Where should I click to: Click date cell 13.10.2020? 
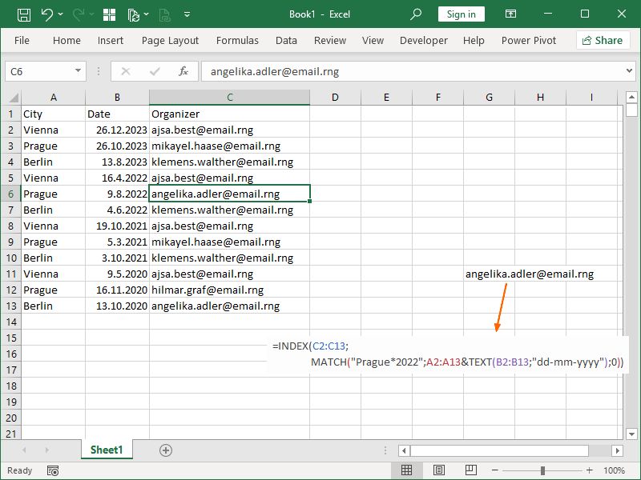[x=117, y=306]
